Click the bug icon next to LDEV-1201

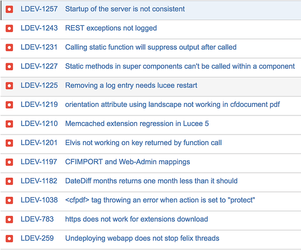(9, 143)
